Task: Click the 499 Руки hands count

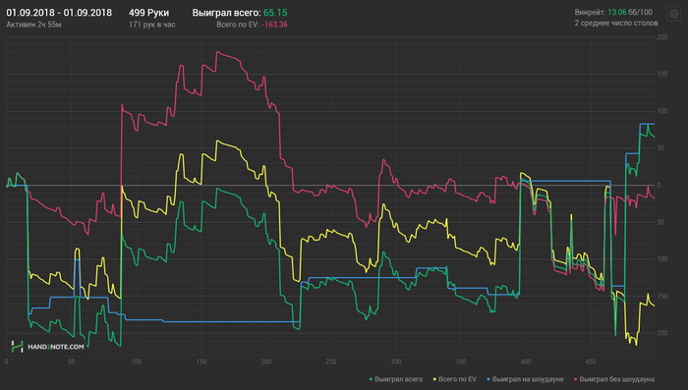Action: (x=148, y=13)
